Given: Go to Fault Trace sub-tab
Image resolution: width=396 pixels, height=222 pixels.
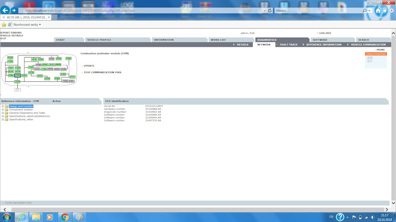Looking at the screenshot, I should pos(288,44).
